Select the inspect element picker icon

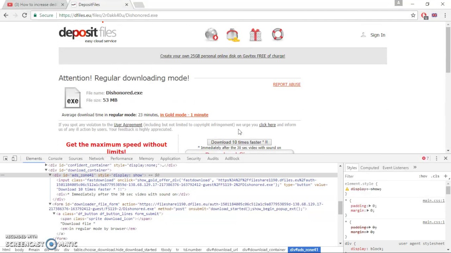(x=5, y=158)
